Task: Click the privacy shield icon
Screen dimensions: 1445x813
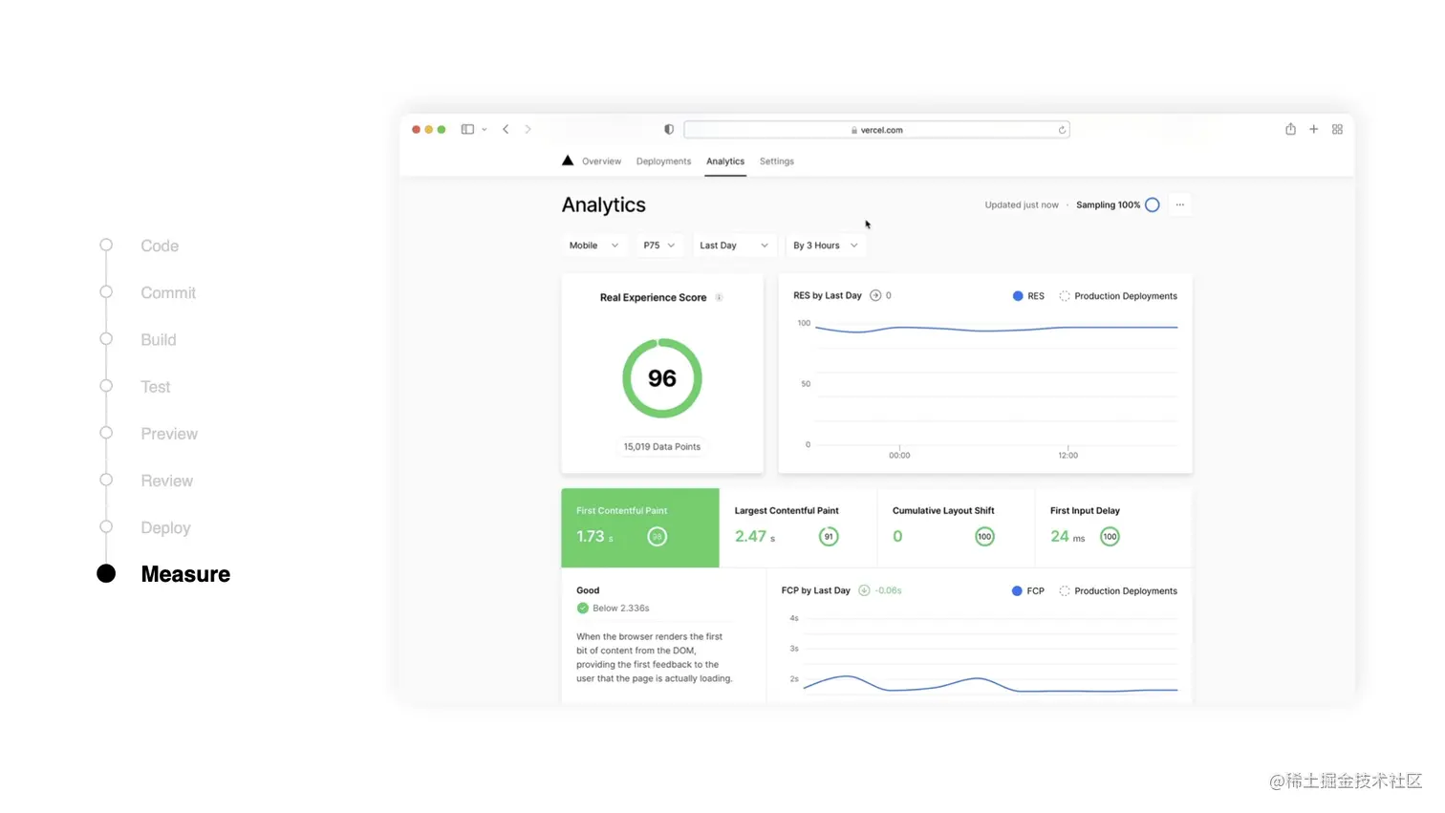Action: [x=669, y=129]
